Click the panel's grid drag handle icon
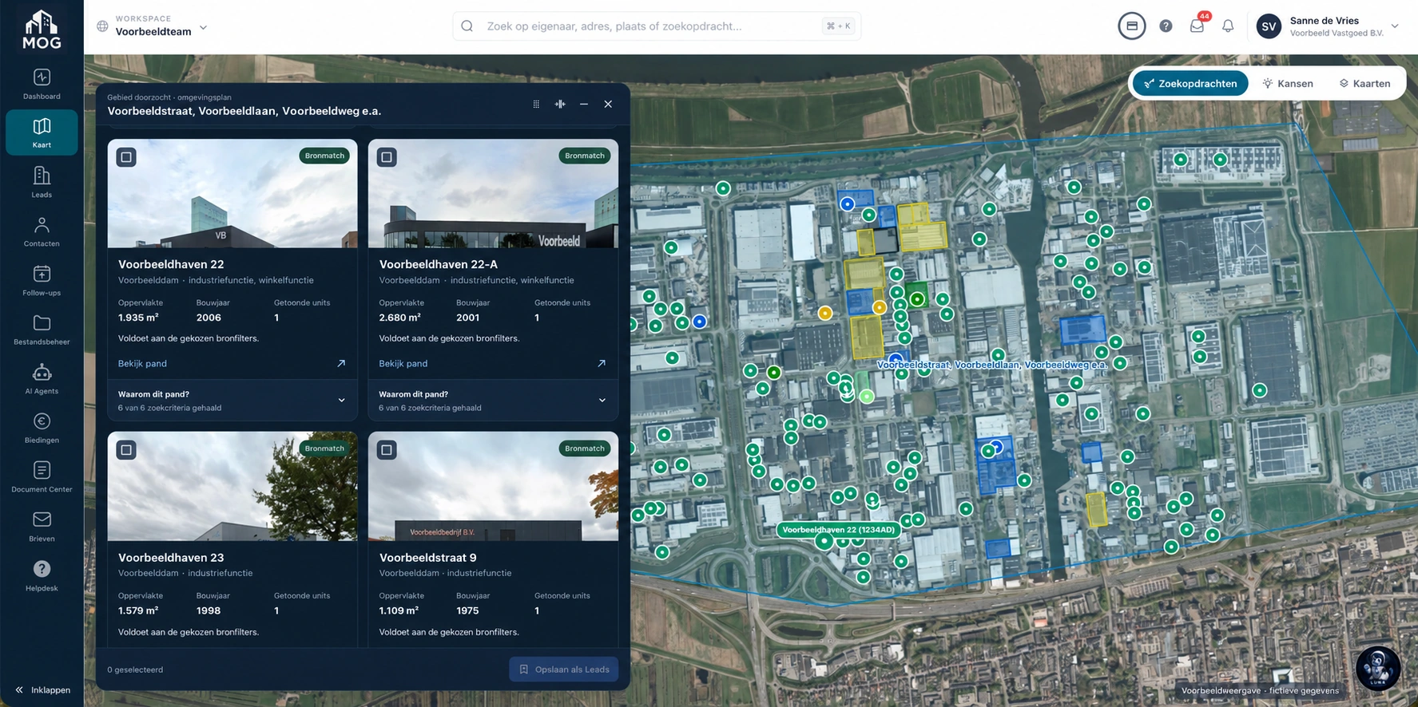 pos(536,104)
